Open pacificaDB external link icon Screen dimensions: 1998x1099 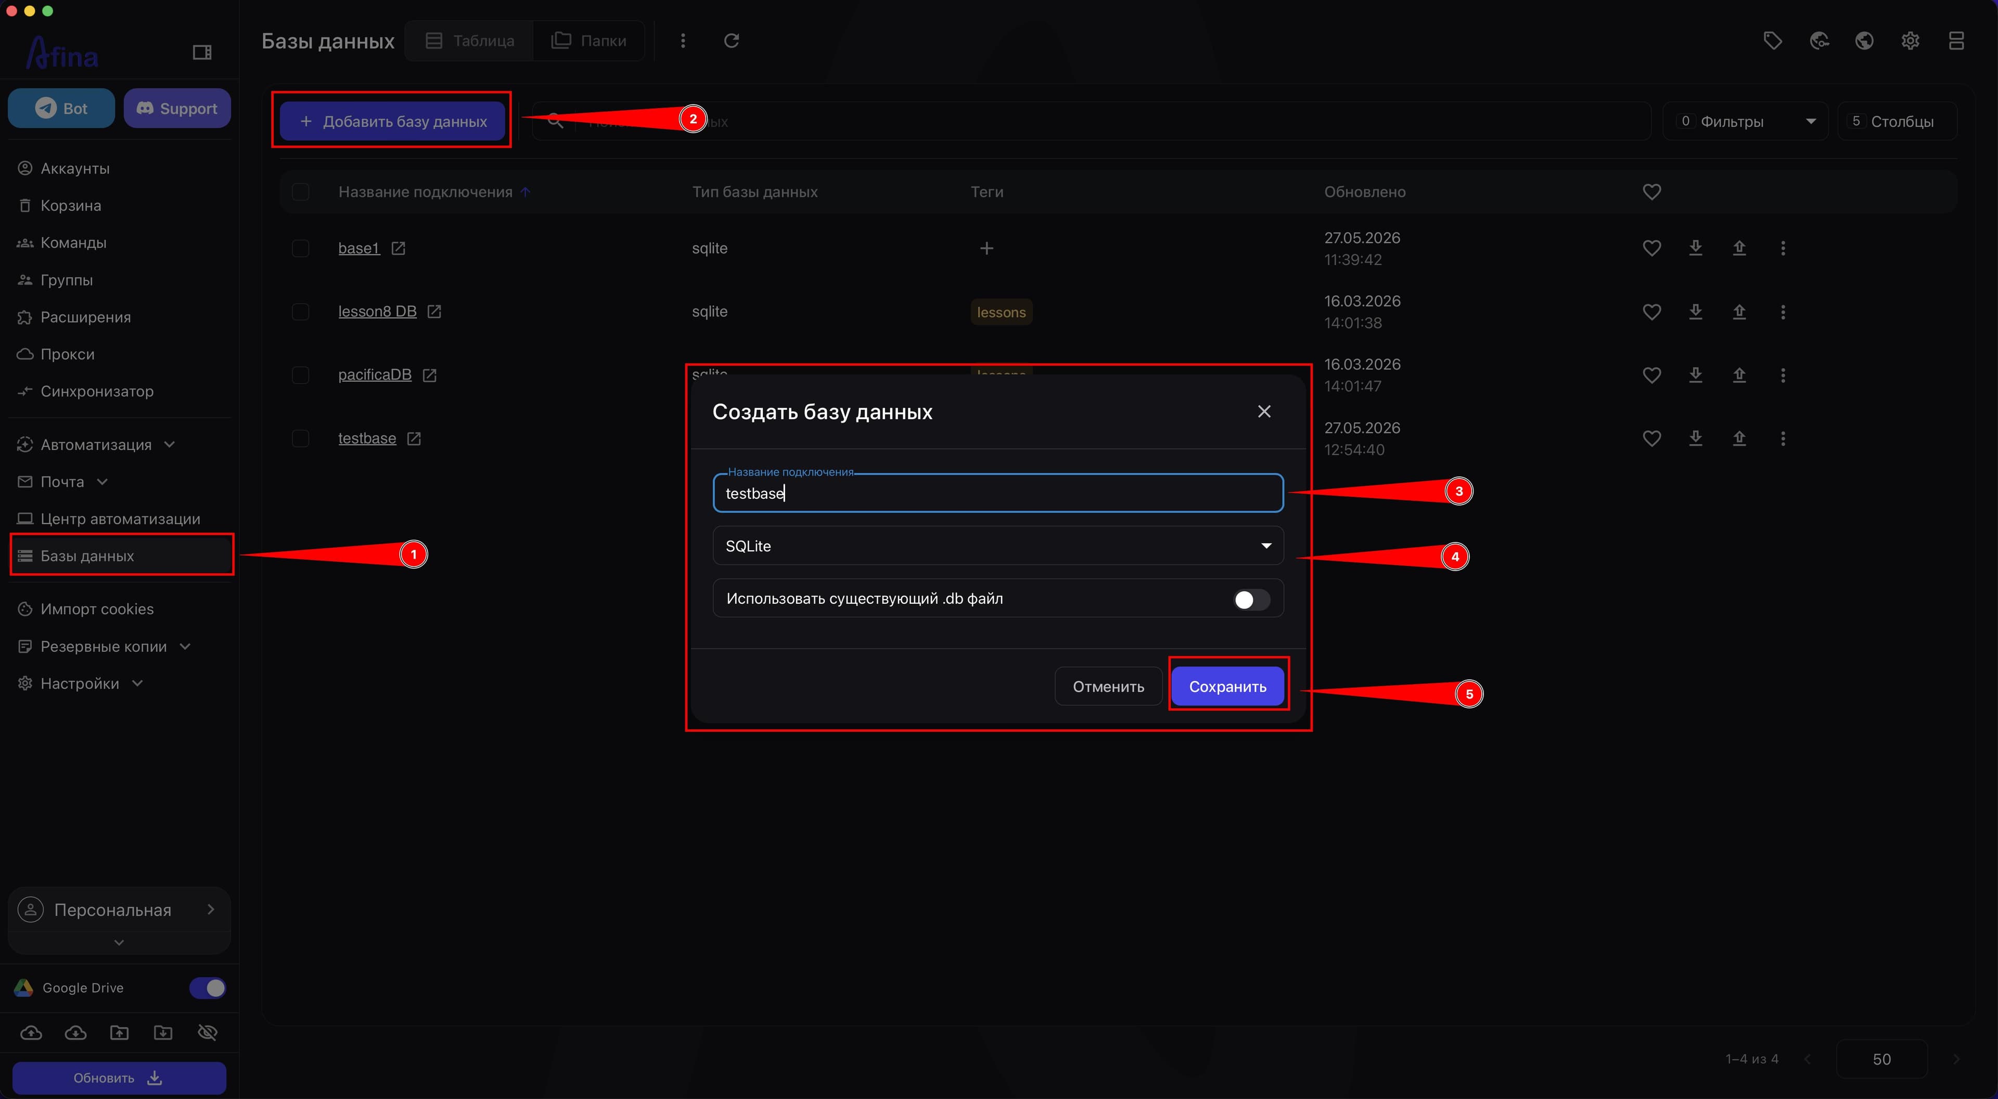[x=430, y=376]
